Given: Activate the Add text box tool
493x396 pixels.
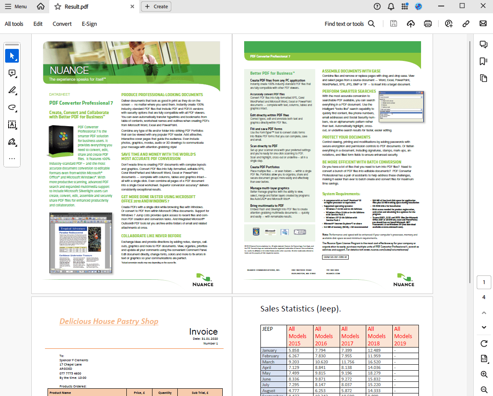Looking at the screenshot, I should tap(12, 124).
